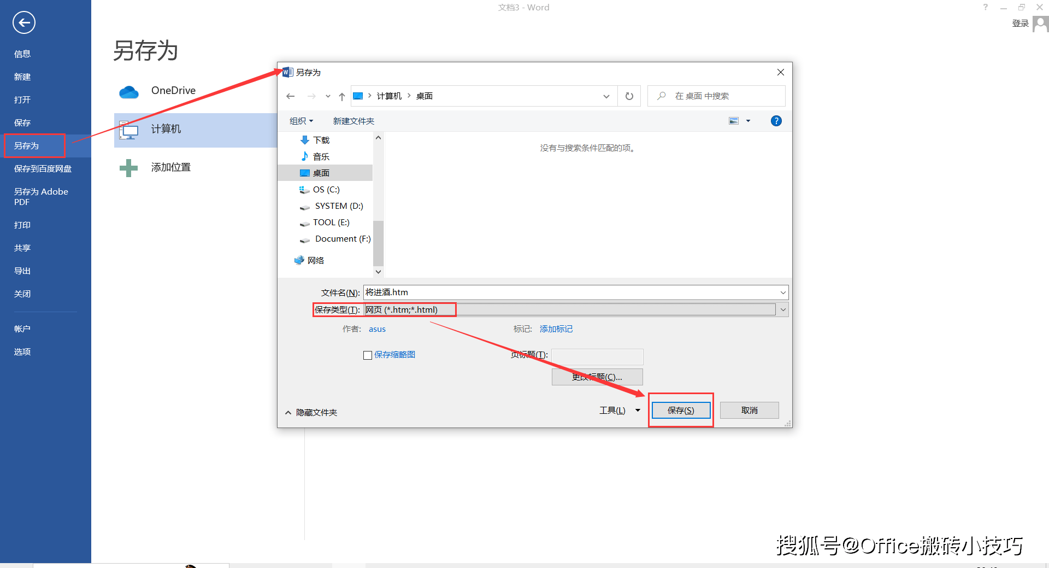Click the dialog back navigation arrow

pos(291,96)
